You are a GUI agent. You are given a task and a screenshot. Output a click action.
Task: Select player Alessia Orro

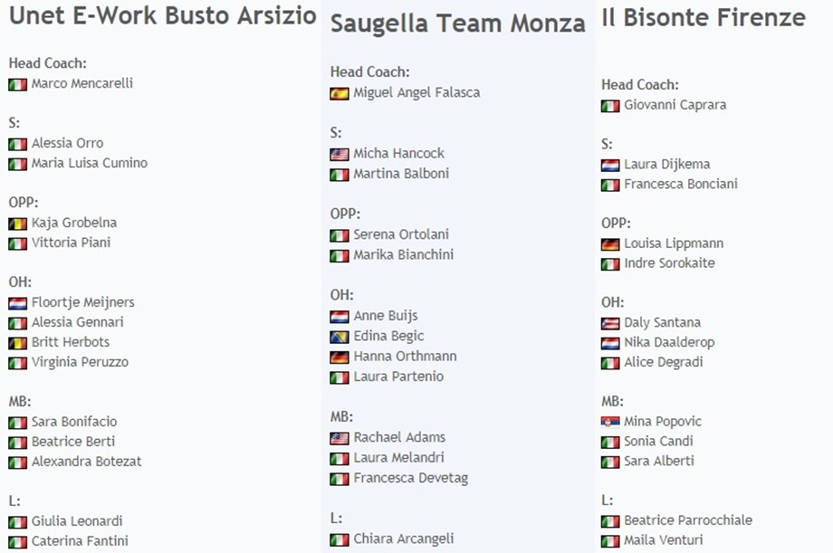pyautogui.click(x=67, y=143)
